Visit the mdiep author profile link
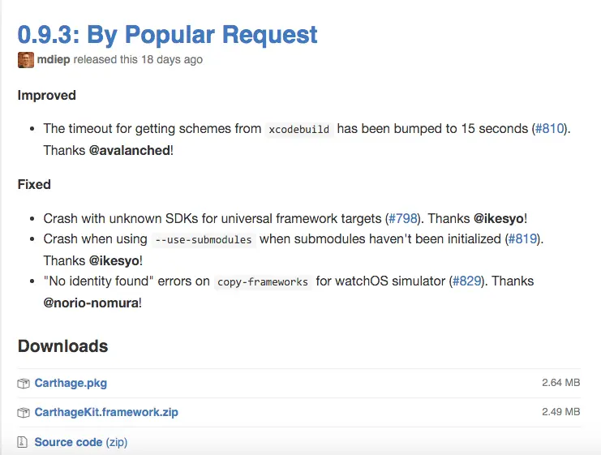The image size is (601, 455). coord(54,60)
